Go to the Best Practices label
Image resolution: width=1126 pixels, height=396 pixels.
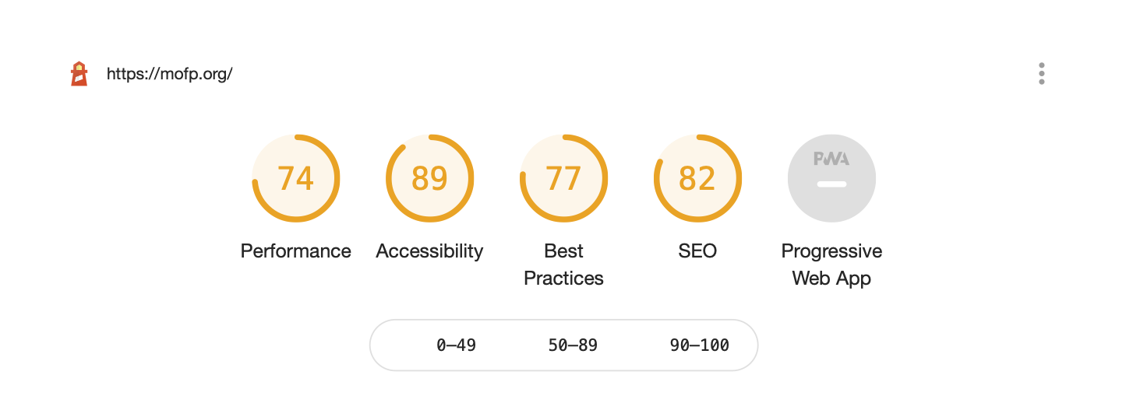564,265
